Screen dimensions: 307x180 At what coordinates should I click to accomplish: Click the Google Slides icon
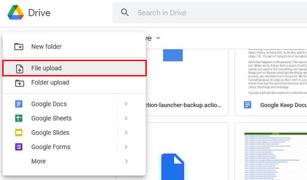click(19, 133)
